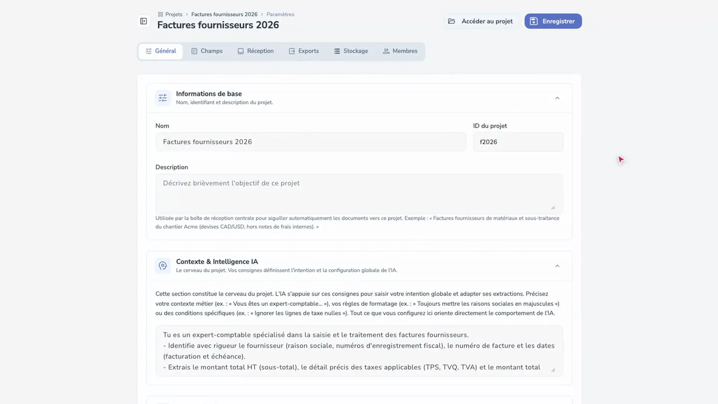Viewport: 718px width, 404px height.
Task: Click the Contexte & Intelligence IA brain icon
Action: pos(163,266)
